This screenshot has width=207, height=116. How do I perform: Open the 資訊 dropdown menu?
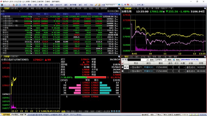tap(81, 5)
